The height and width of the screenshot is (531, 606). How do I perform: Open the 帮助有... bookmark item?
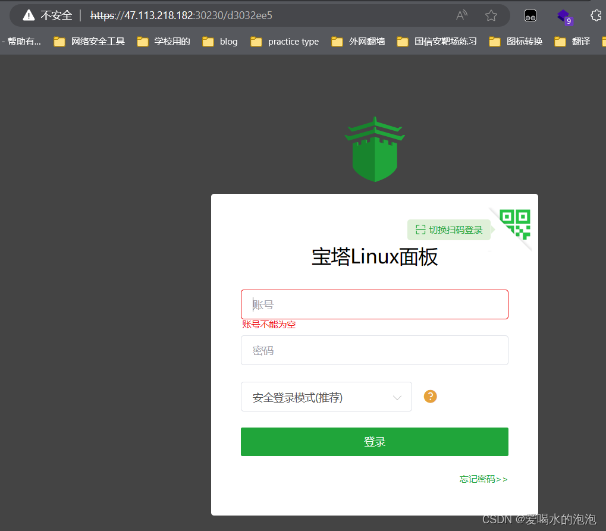(21, 42)
